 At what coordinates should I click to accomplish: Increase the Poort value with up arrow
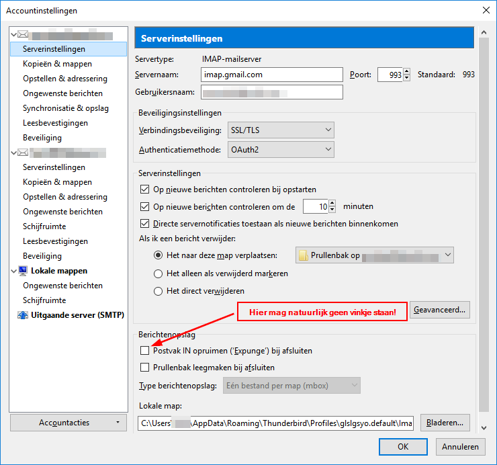click(x=406, y=71)
